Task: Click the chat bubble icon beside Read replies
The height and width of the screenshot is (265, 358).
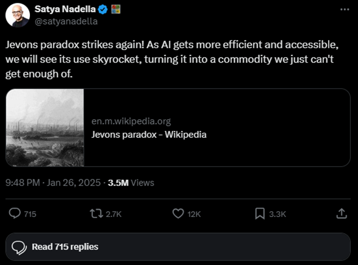Action: coord(19,247)
